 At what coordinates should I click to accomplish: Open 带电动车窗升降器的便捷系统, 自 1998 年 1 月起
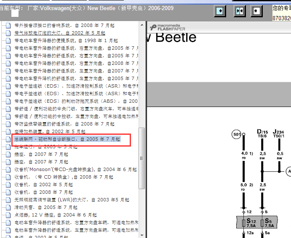tap(66, 41)
